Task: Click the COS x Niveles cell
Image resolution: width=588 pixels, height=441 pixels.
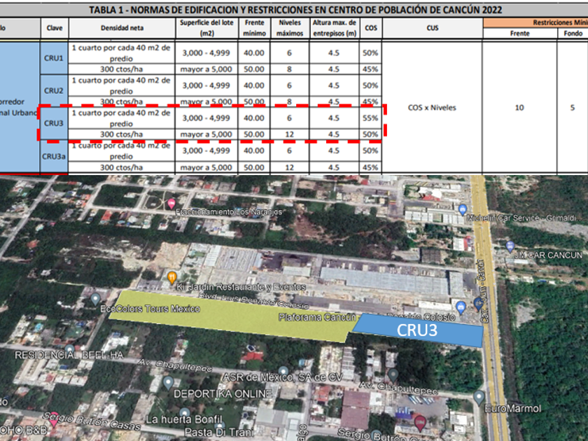Action: coord(432,108)
